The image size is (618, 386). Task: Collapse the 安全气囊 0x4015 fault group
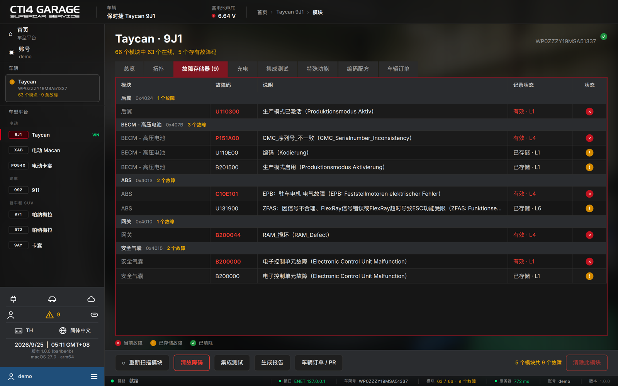pyautogui.click(x=361, y=249)
